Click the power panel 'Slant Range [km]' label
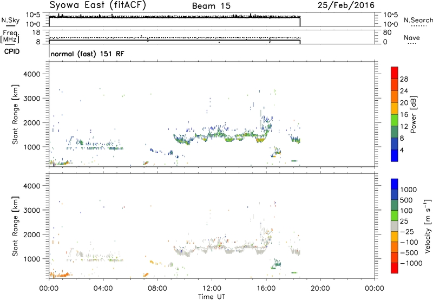433x300 pixels. click(15, 114)
